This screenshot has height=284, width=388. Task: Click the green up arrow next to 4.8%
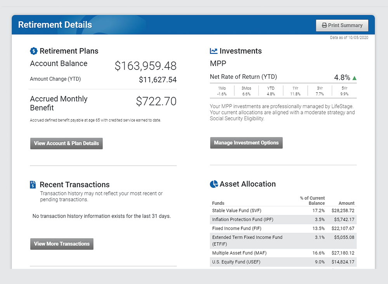tap(354, 78)
